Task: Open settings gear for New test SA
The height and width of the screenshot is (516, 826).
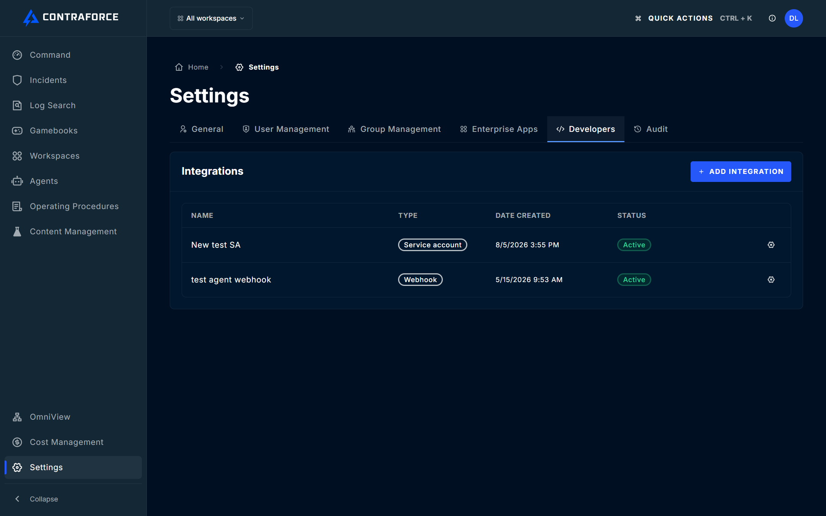Action: (771, 245)
